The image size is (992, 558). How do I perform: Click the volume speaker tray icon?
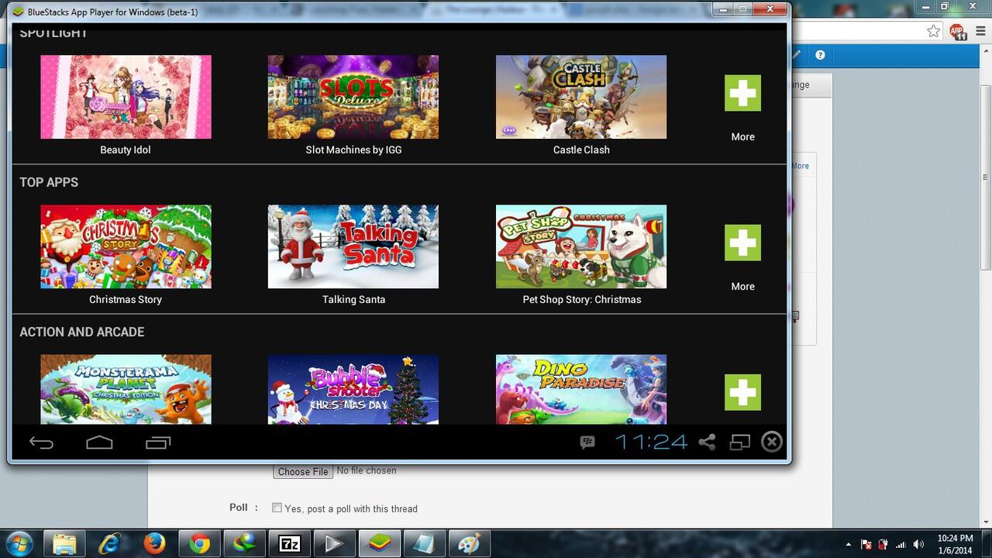click(x=918, y=545)
